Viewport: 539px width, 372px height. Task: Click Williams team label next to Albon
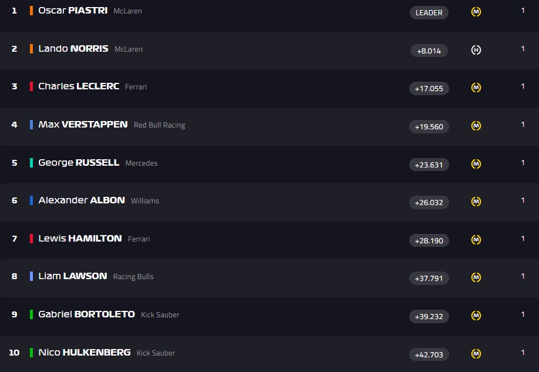[x=144, y=201]
